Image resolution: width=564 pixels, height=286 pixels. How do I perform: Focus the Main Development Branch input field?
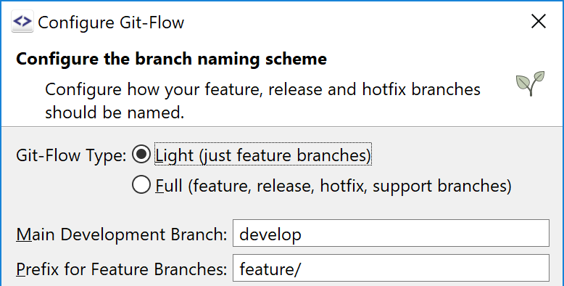tap(391, 233)
